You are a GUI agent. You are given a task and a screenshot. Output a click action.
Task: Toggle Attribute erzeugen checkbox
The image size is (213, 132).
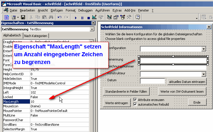(x=135, y=100)
